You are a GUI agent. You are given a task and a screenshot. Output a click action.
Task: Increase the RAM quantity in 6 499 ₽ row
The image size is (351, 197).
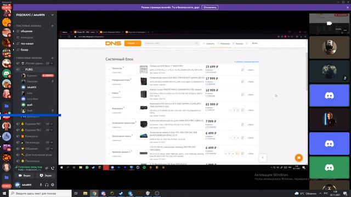point(238,137)
